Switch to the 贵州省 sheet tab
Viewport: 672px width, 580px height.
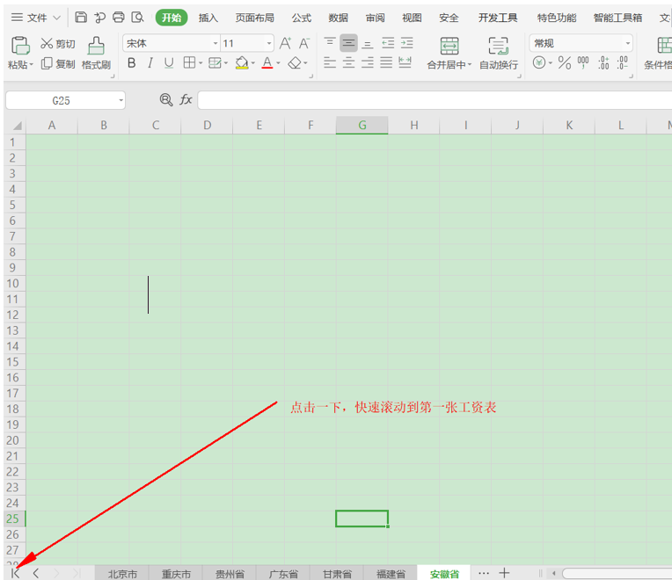point(230,574)
